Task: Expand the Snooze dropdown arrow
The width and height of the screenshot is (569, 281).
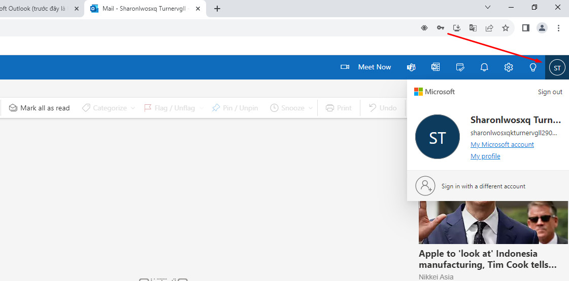Action: point(311,108)
